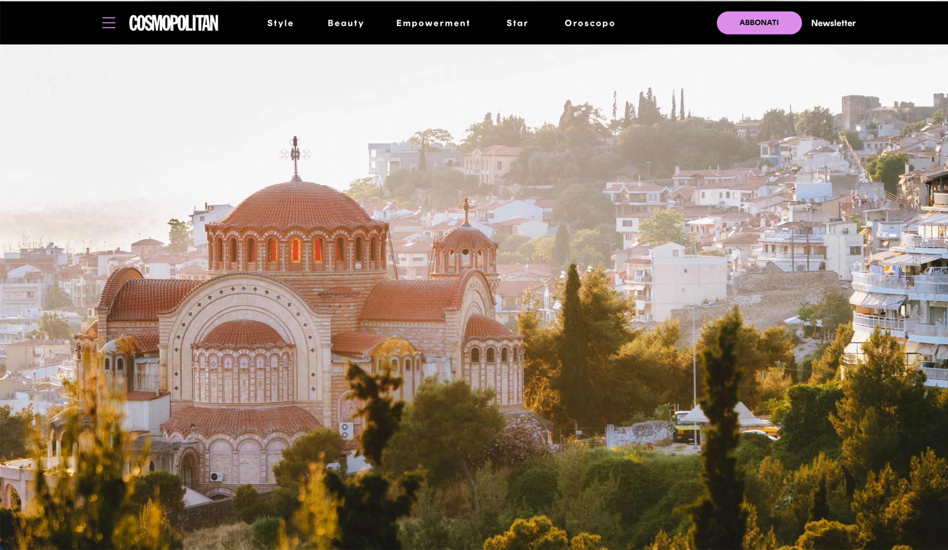Viewport: 948px width, 550px height.
Task: Click the smaller bell tower dome
Action: click(x=466, y=237)
